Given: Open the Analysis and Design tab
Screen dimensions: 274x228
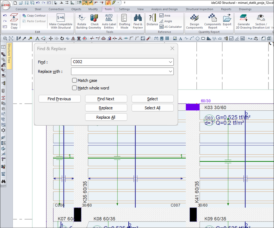Looking at the screenshot, I should click(x=164, y=9).
